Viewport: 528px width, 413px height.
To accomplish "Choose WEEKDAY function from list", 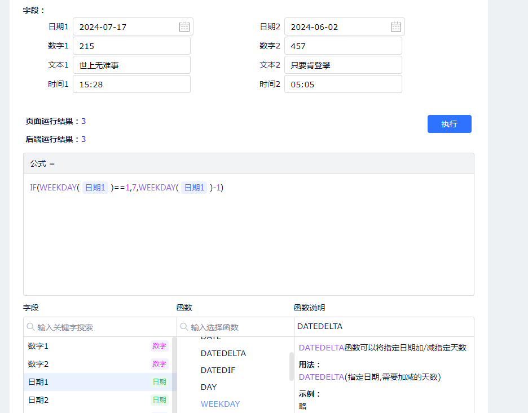I will click(x=220, y=404).
